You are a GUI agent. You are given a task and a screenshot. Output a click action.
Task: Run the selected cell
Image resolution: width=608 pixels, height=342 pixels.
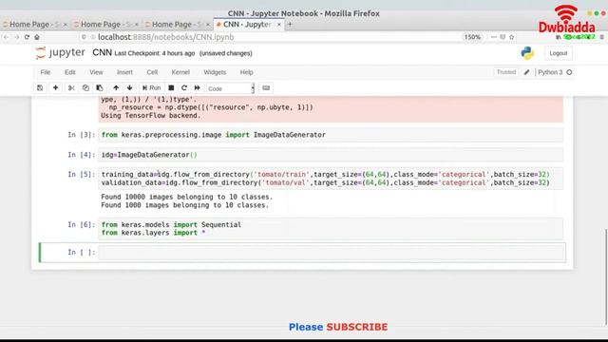point(152,88)
